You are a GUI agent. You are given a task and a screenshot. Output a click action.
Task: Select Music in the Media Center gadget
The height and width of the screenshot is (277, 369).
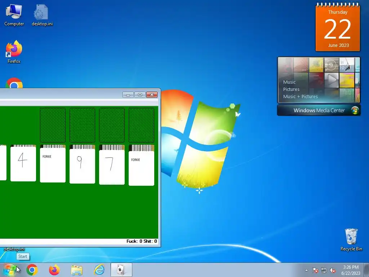(289, 82)
